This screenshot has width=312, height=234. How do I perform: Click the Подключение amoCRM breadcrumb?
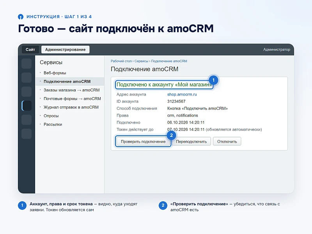point(169,61)
